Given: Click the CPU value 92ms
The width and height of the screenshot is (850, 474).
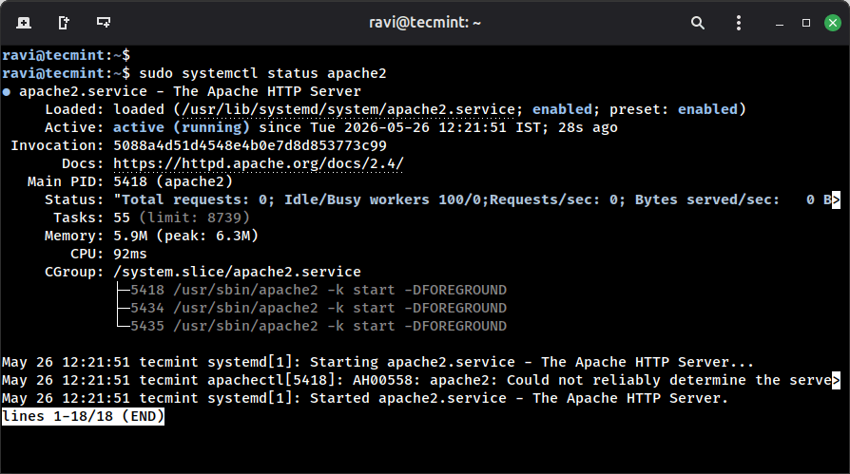Looking at the screenshot, I should [x=130, y=254].
